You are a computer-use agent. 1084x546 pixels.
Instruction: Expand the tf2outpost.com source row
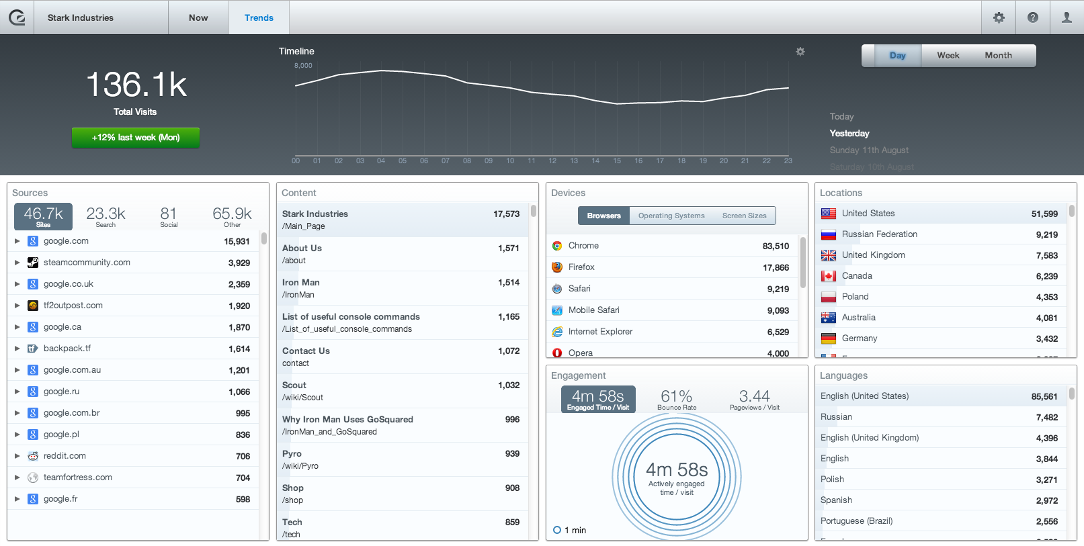tap(17, 306)
